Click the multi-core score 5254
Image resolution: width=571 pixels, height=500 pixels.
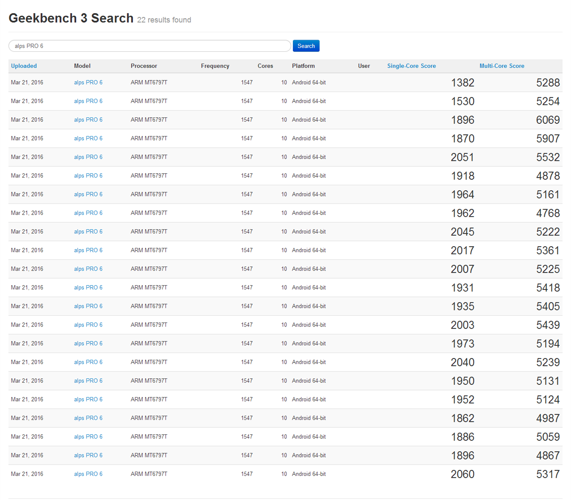548,101
